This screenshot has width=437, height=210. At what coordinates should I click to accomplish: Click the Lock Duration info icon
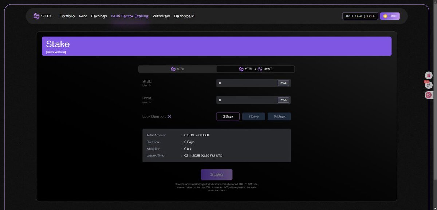tap(170, 116)
